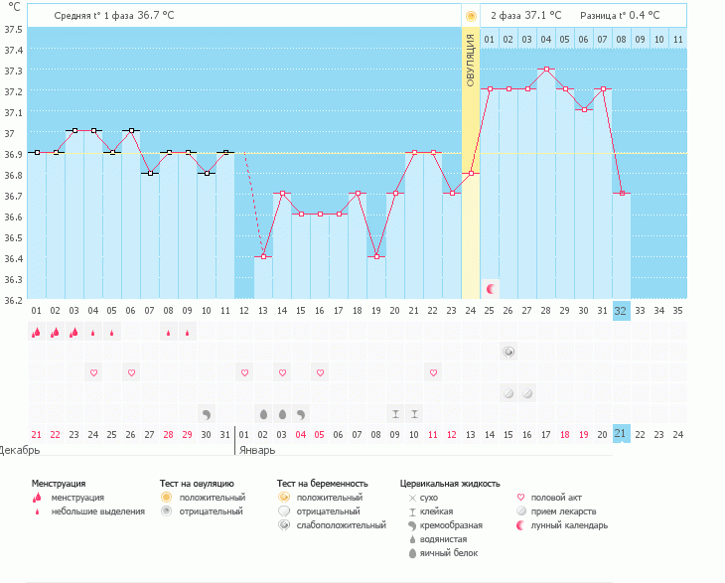Select the small discharge drop on cycle day 05
Image resolution: width=725 pixels, height=583 pixels.
tap(112, 333)
